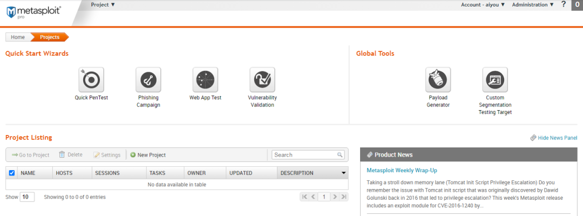Click the notifications counter badge showing 0
This screenshot has width=583, height=216.
[x=577, y=5]
